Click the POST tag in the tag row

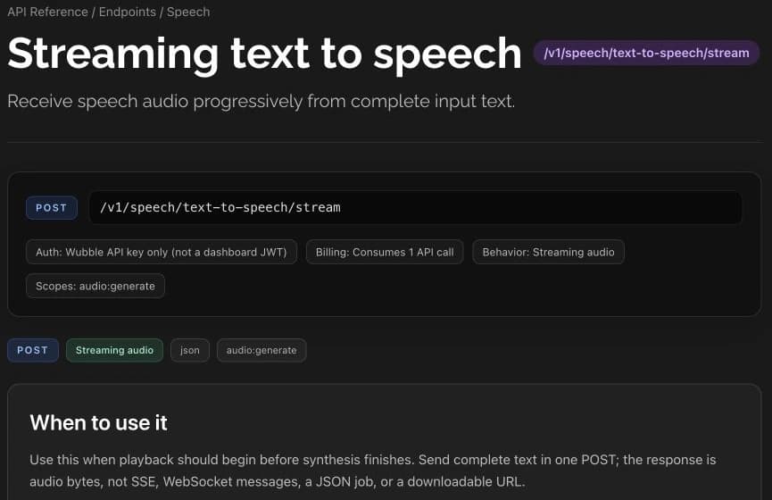tap(33, 350)
